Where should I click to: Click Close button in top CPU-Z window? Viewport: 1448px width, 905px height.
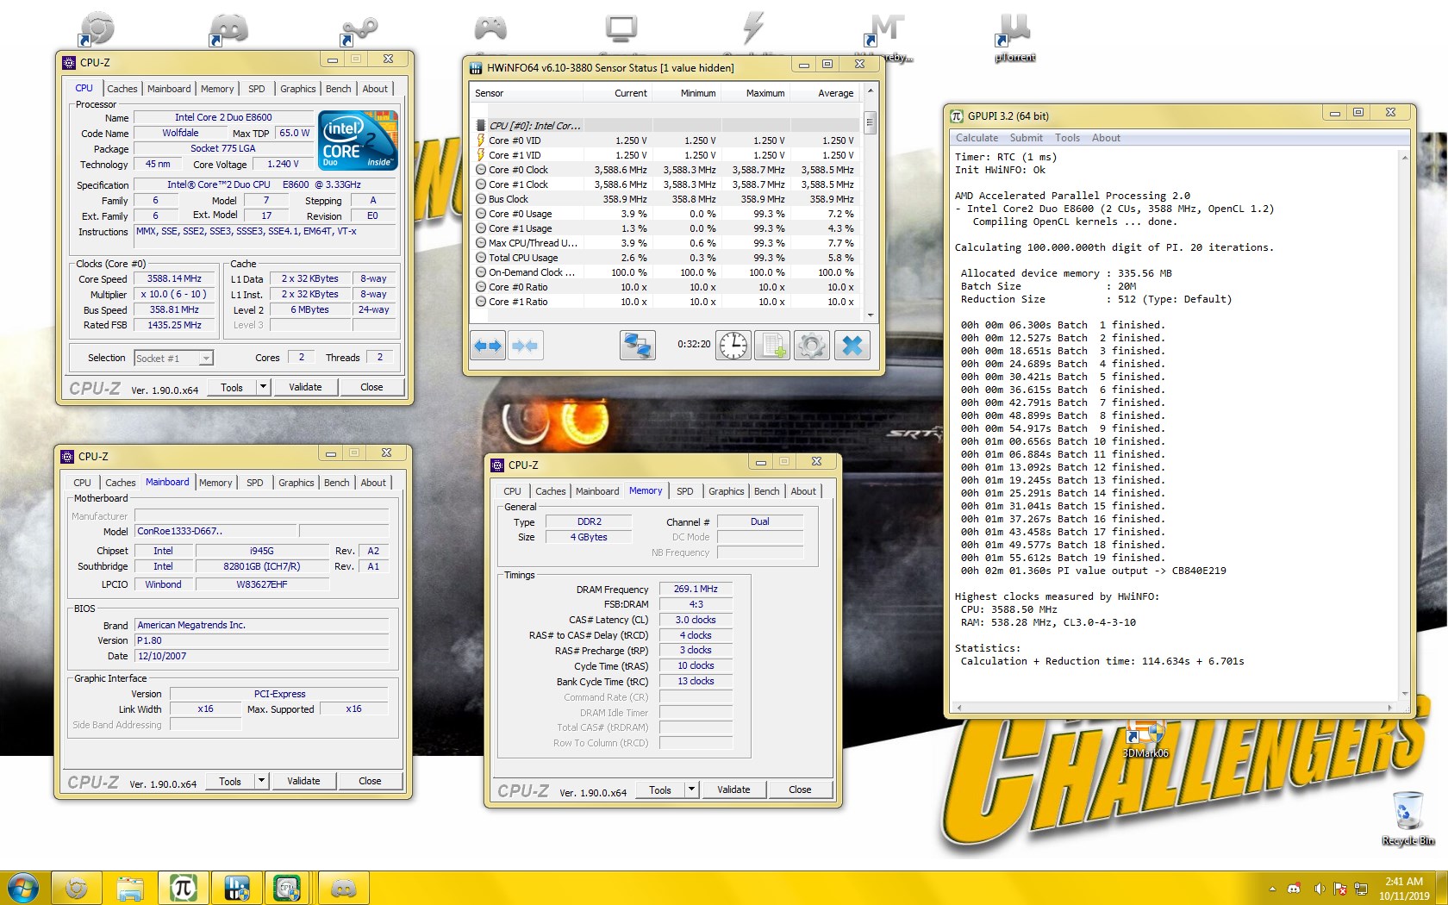(x=371, y=387)
